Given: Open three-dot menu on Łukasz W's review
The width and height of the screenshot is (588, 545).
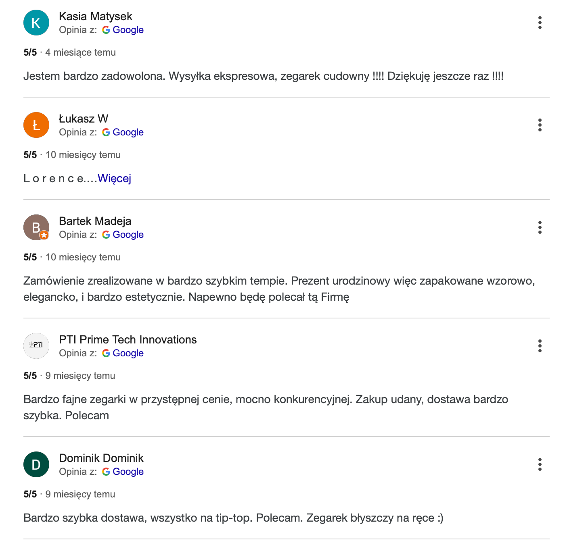Looking at the screenshot, I should pos(540,125).
